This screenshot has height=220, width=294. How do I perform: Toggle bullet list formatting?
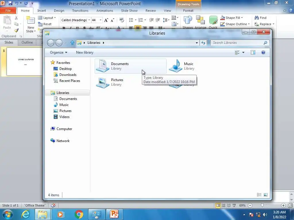click(131, 20)
